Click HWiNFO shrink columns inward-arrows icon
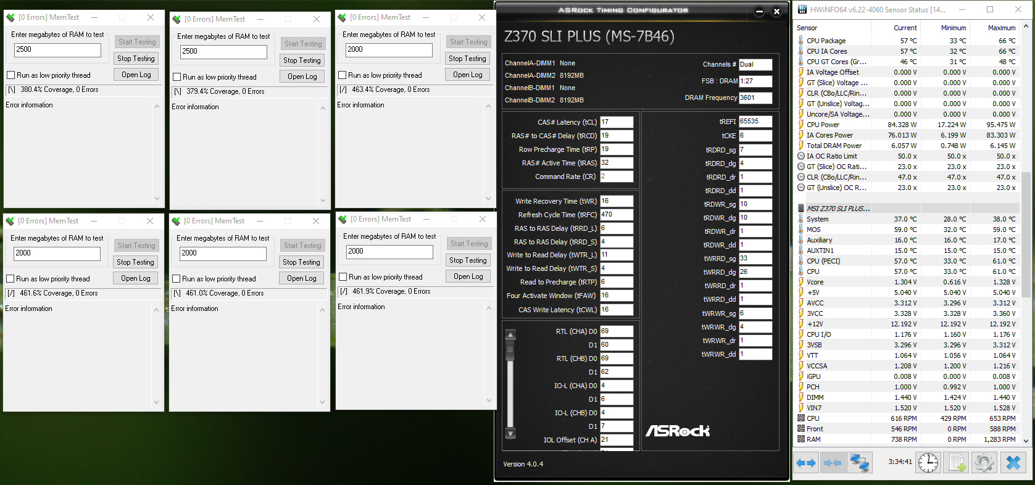This screenshot has height=485, width=1035. point(833,462)
